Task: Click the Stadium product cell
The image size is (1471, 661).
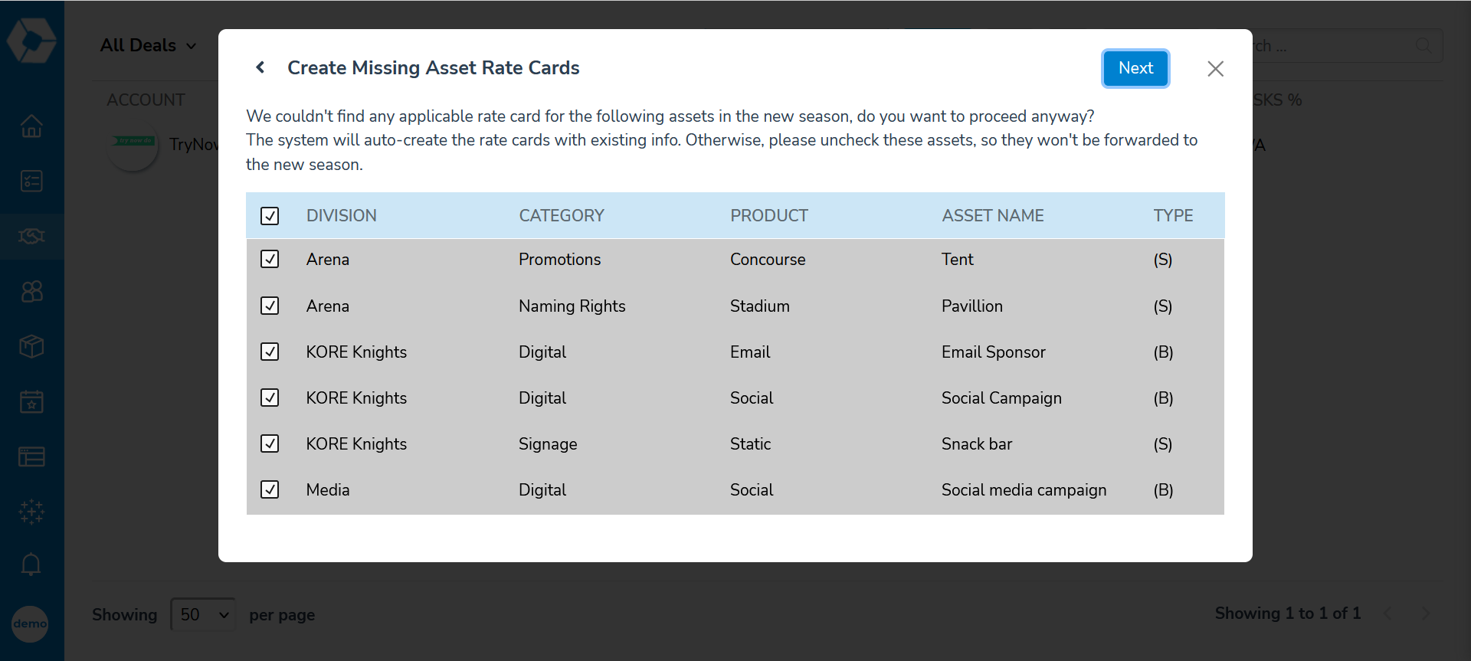Action: (760, 306)
